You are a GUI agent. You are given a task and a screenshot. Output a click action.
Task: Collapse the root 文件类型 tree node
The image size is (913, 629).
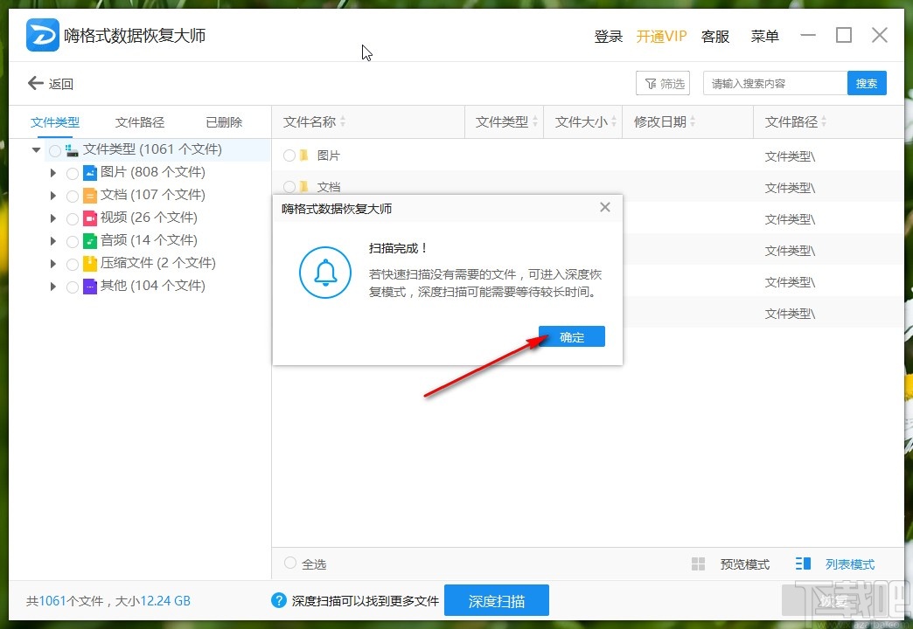pyautogui.click(x=36, y=150)
